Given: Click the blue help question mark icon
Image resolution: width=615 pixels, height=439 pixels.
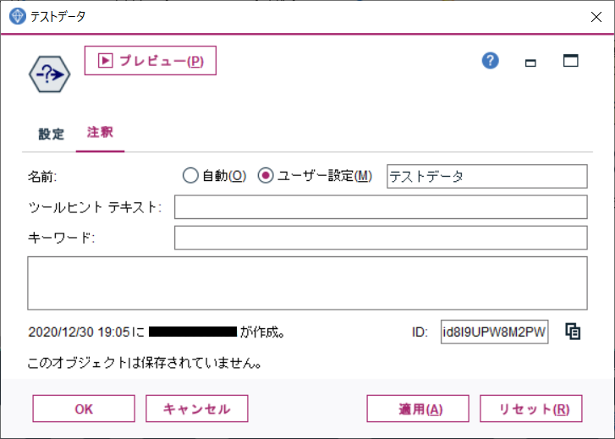Looking at the screenshot, I should (x=491, y=61).
